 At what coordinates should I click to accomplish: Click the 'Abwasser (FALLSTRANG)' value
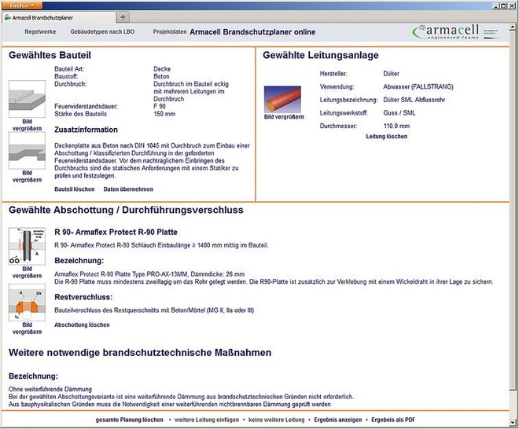tap(418, 86)
